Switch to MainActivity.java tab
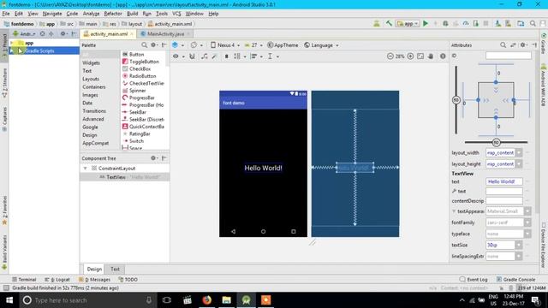 tap(165, 34)
